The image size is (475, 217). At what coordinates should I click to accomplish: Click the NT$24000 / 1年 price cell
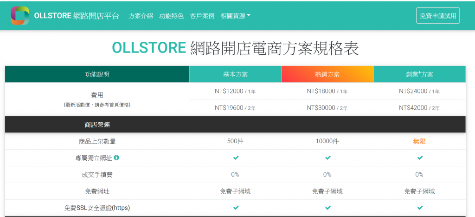[419, 91]
